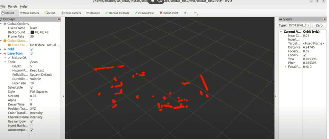Choose the Measure tool
Viewport: 329px width, 139px height.
[93, 13]
